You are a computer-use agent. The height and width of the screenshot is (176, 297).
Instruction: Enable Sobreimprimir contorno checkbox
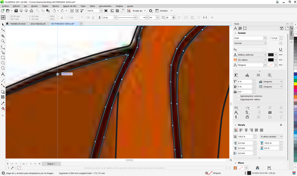(x=239, y=96)
